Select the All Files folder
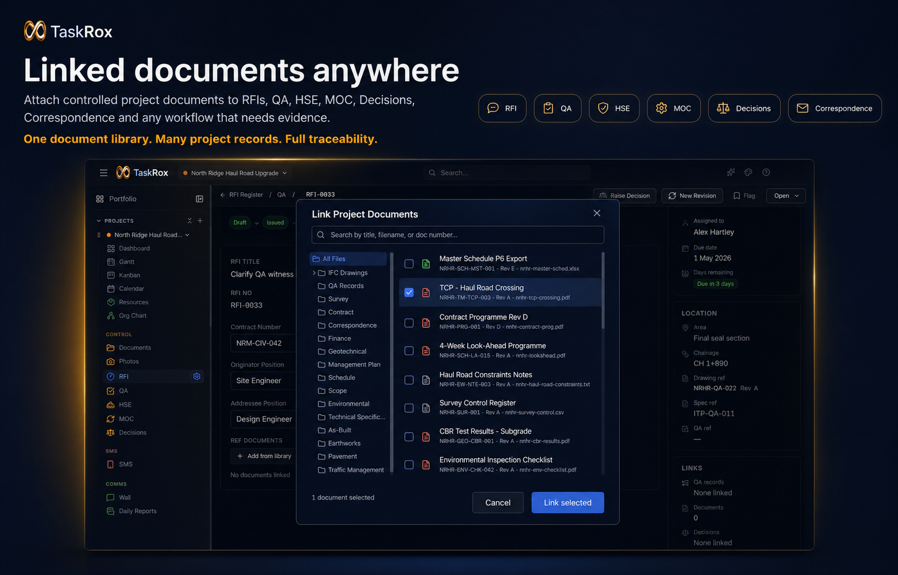The height and width of the screenshot is (575, 898). coord(348,259)
